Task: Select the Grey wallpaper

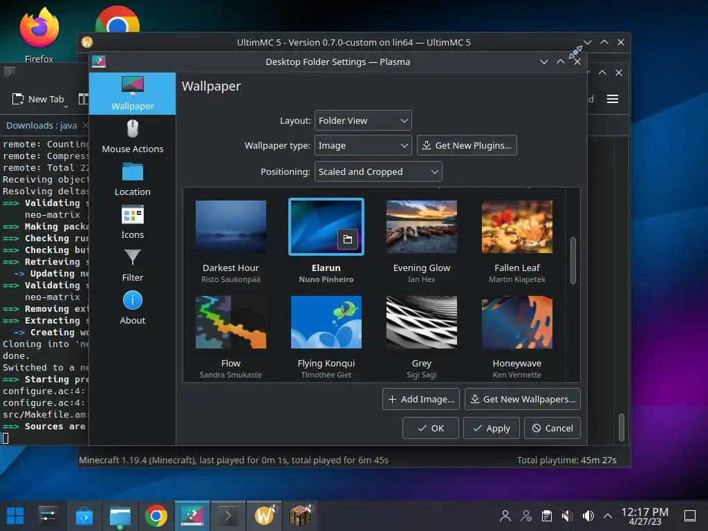Action: coord(422,322)
